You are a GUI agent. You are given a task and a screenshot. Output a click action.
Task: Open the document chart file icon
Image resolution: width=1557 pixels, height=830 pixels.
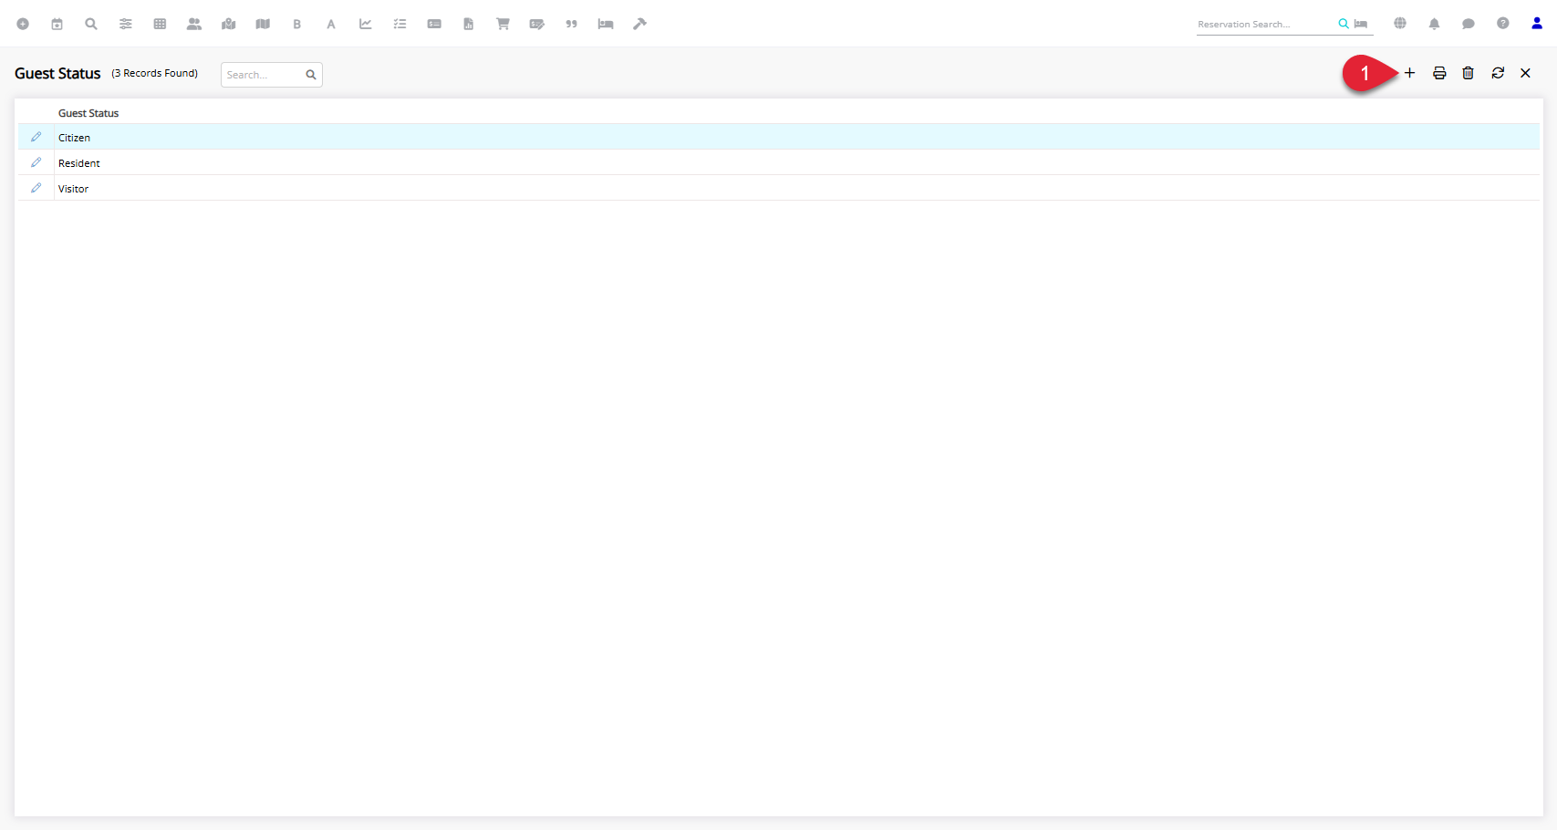point(468,25)
